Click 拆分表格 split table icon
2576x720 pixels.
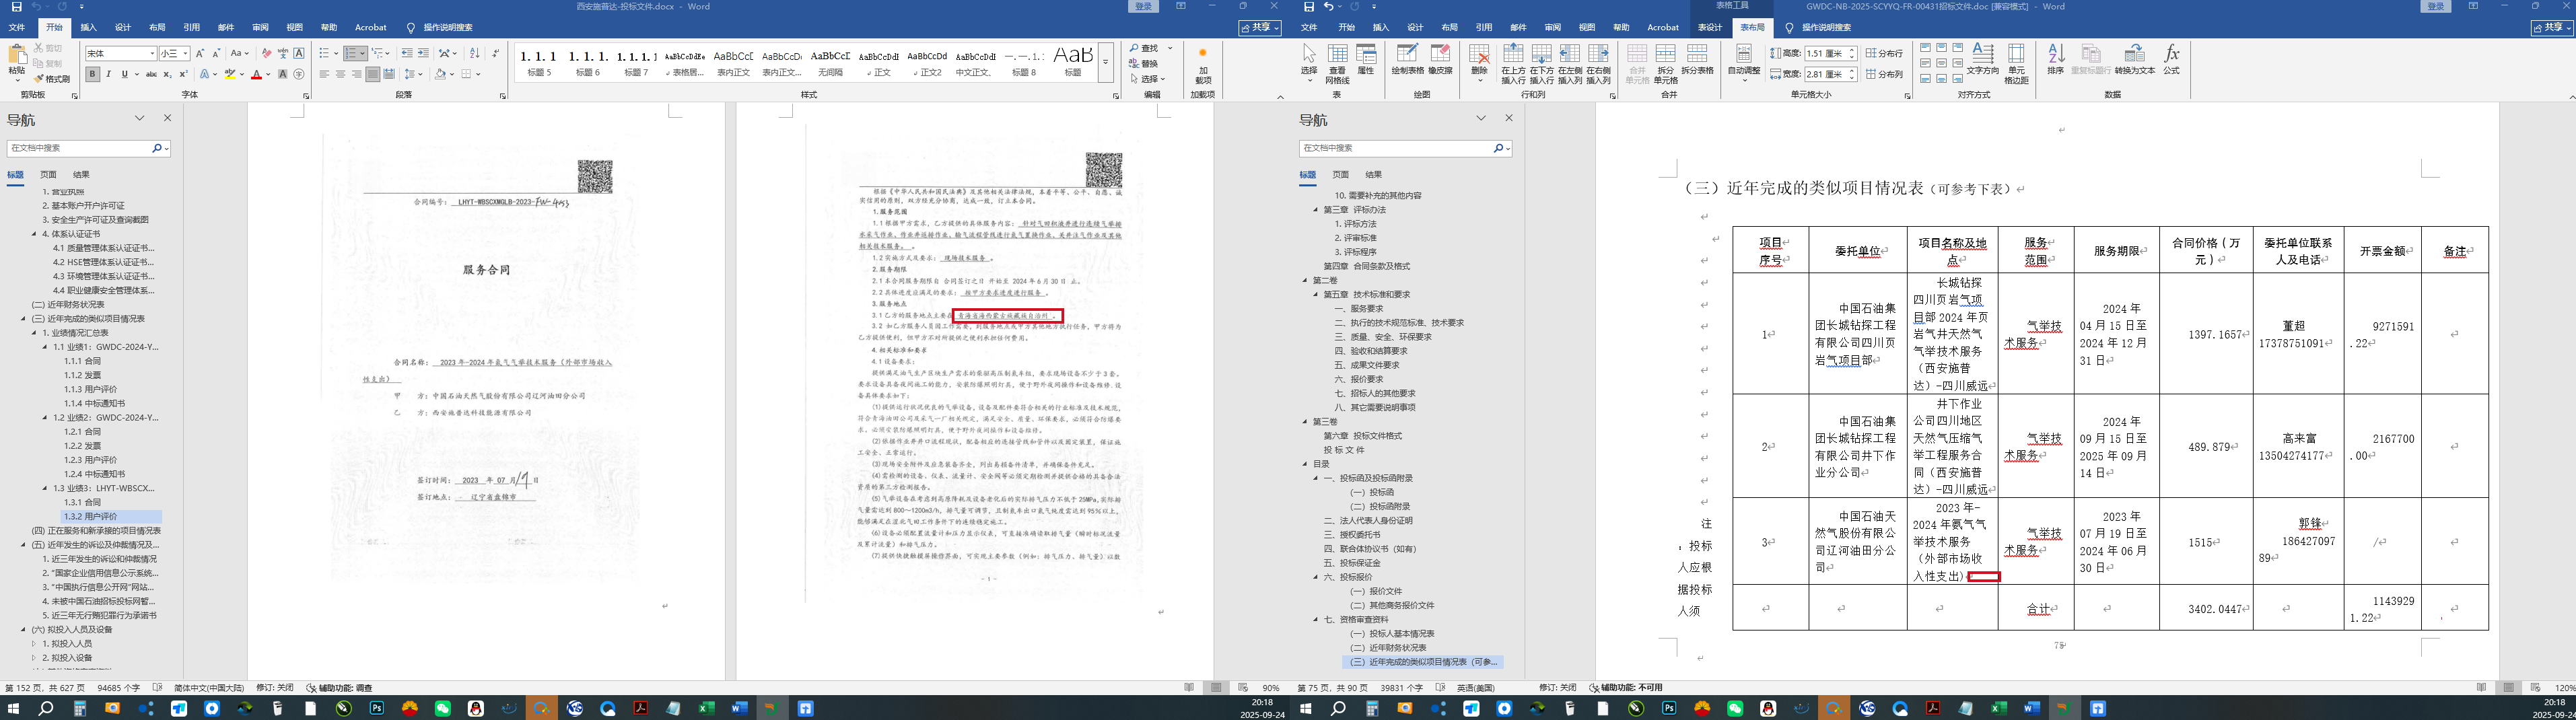[x=1697, y=59]
